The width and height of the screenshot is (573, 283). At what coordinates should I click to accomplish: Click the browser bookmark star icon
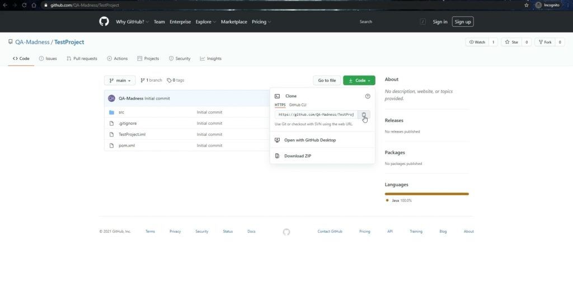tap(526, 5)
